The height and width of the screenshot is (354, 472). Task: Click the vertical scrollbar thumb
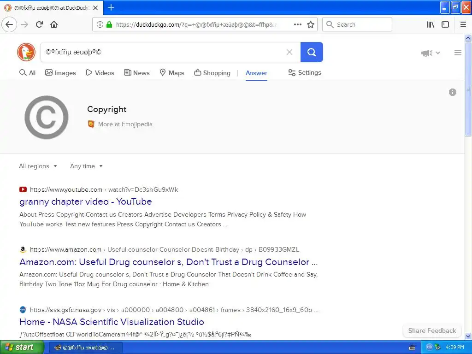468,89
